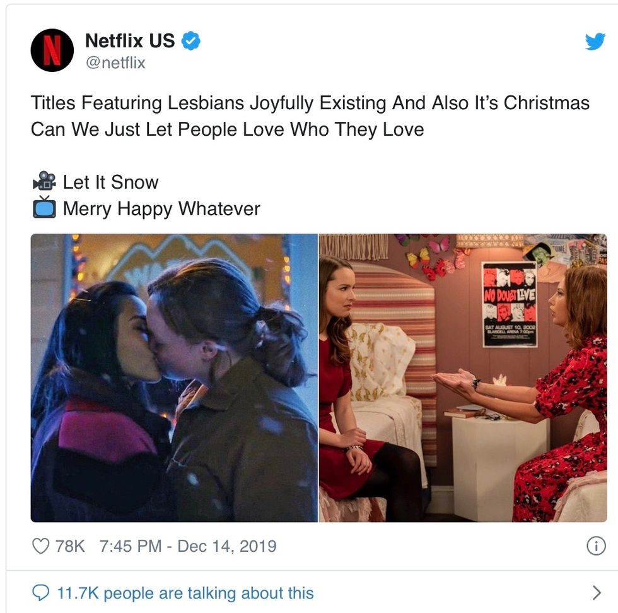Click the Twitter bird logo
Image resolution: width=618 pixels, height=613 pixels.
pos(595,41)
